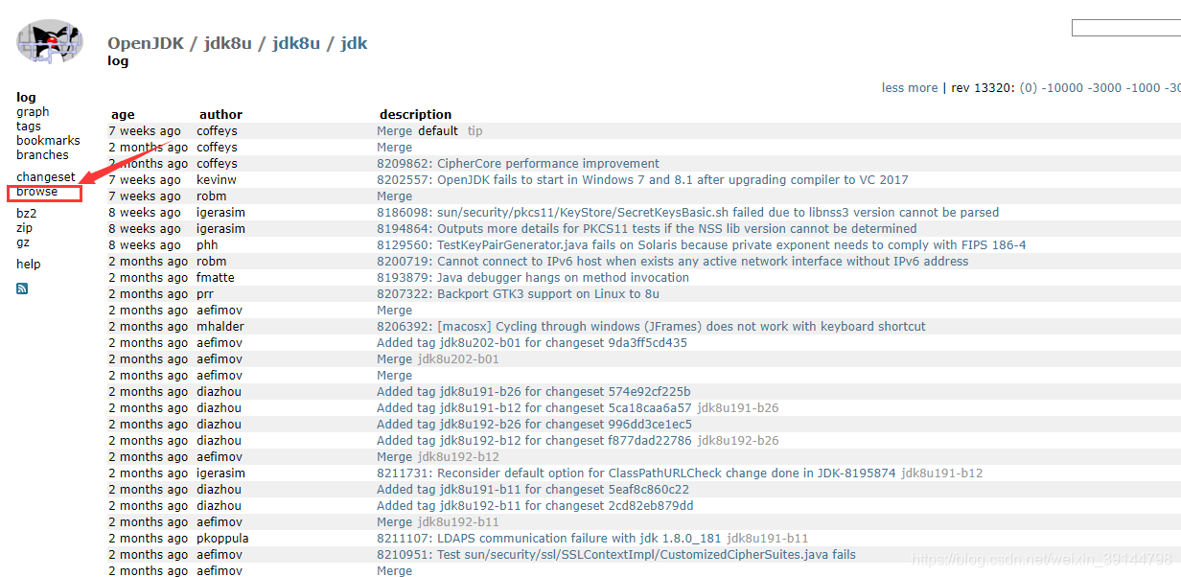Open Added tag jdk8u192-b12 changeset f877dad22786
1181x577 pixels.
click(534, 441)
